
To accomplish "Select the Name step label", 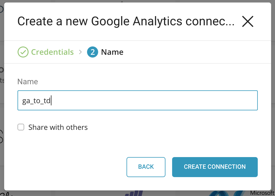I will point(112,52).
